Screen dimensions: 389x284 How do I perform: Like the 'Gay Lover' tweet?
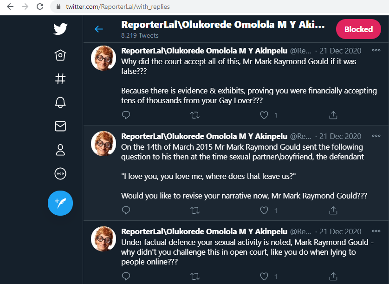pyautogui.click(x=264, y=115)
